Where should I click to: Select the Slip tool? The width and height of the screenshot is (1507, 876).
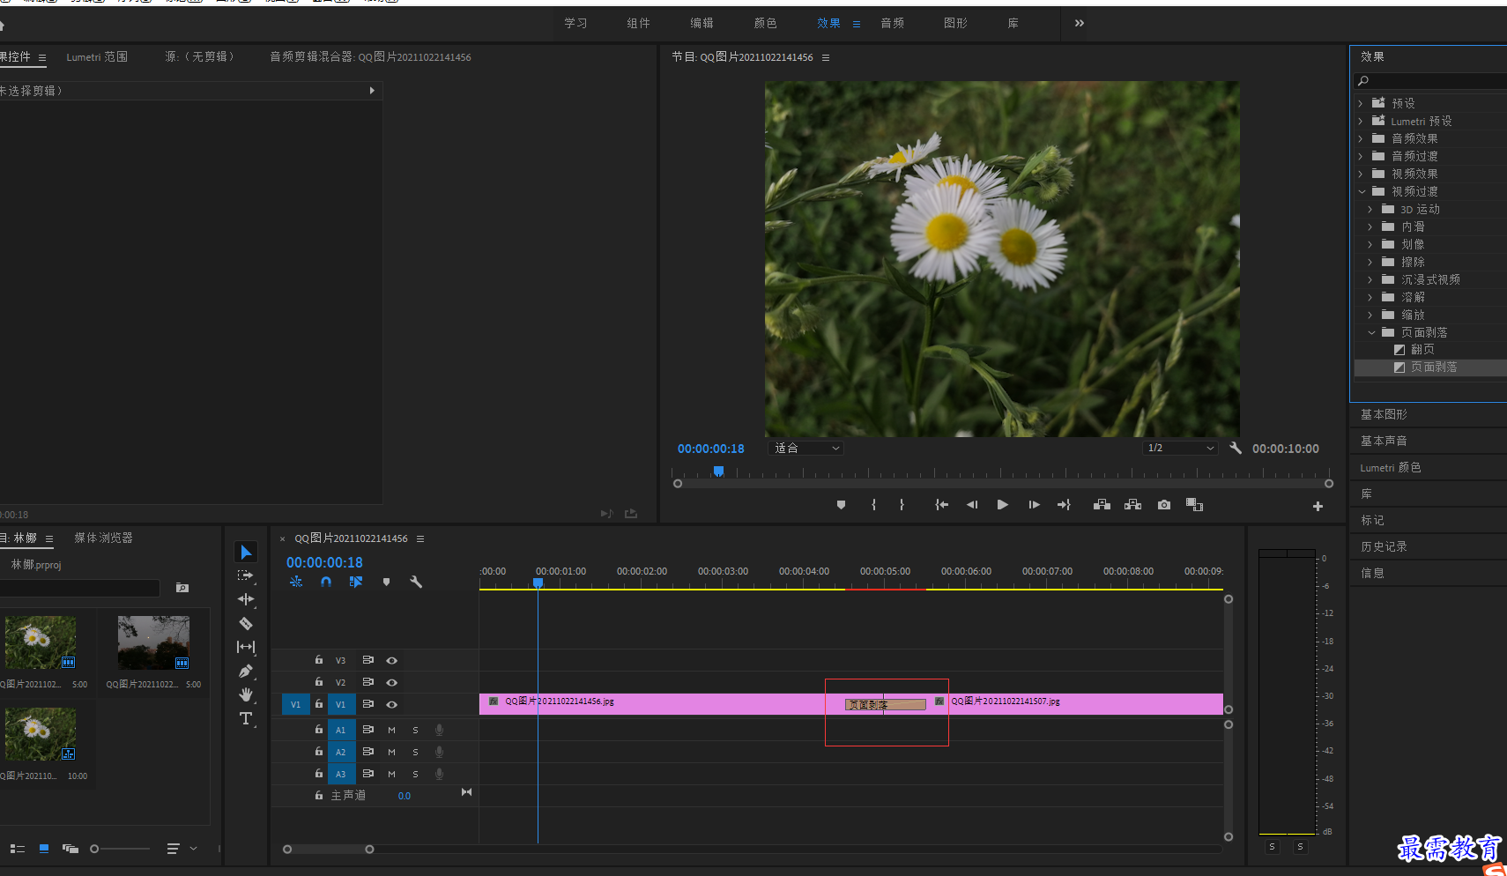point(246,647)
